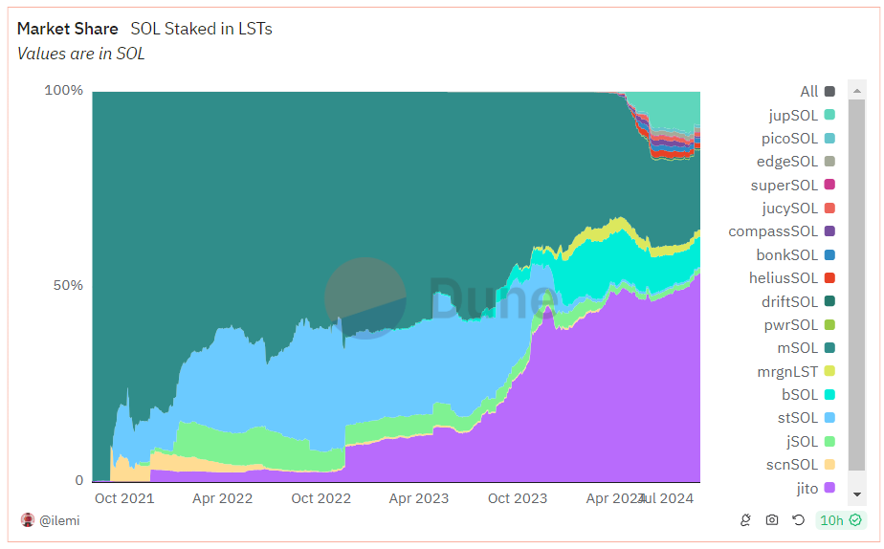Screen dimensions: 884x549
Task: Toggle the picoSOL legend entry
Action: coord(798,138)
